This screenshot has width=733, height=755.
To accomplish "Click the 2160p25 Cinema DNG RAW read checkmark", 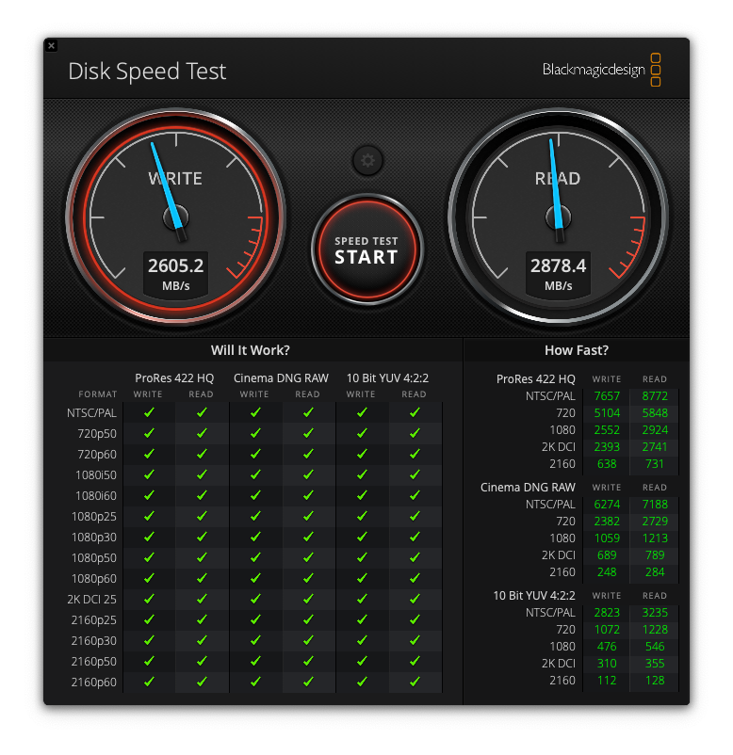I will (308, 619).
